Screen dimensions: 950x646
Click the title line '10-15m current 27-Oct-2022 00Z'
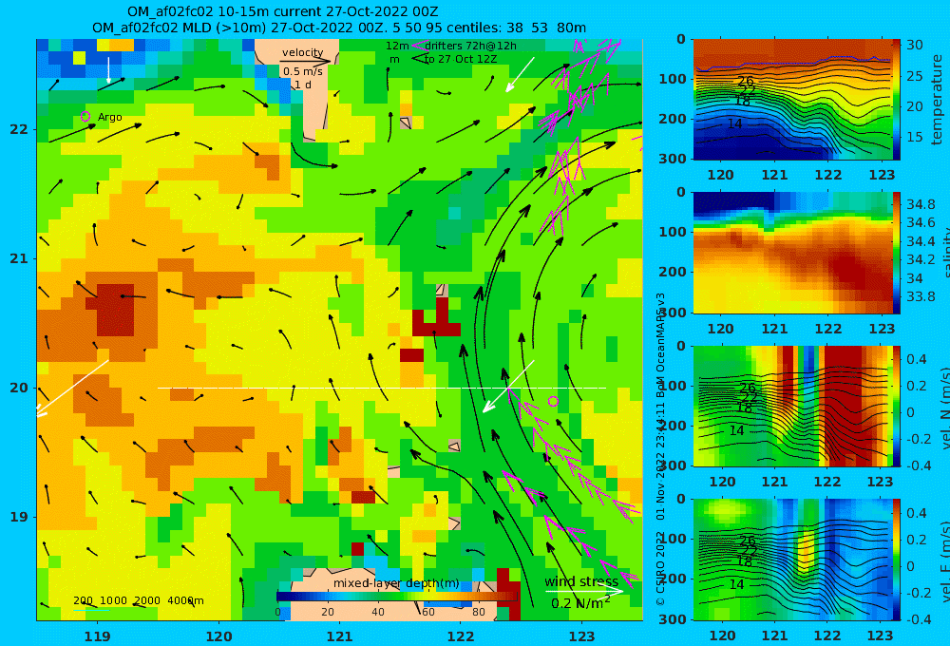click(283, 11)
